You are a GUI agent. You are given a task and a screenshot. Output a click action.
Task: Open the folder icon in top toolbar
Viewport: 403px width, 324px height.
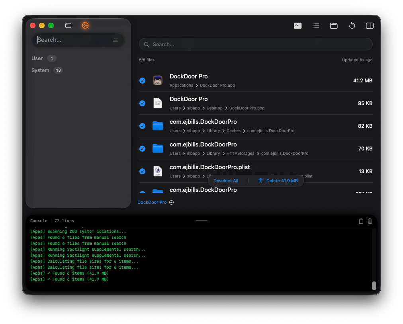tap(334, 26)
